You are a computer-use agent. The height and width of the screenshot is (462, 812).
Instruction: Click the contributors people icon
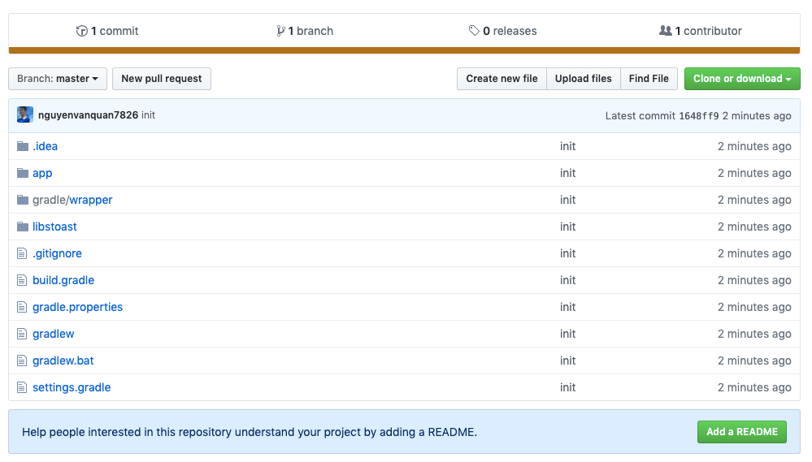pyautogui.click(x=666, y=31)
